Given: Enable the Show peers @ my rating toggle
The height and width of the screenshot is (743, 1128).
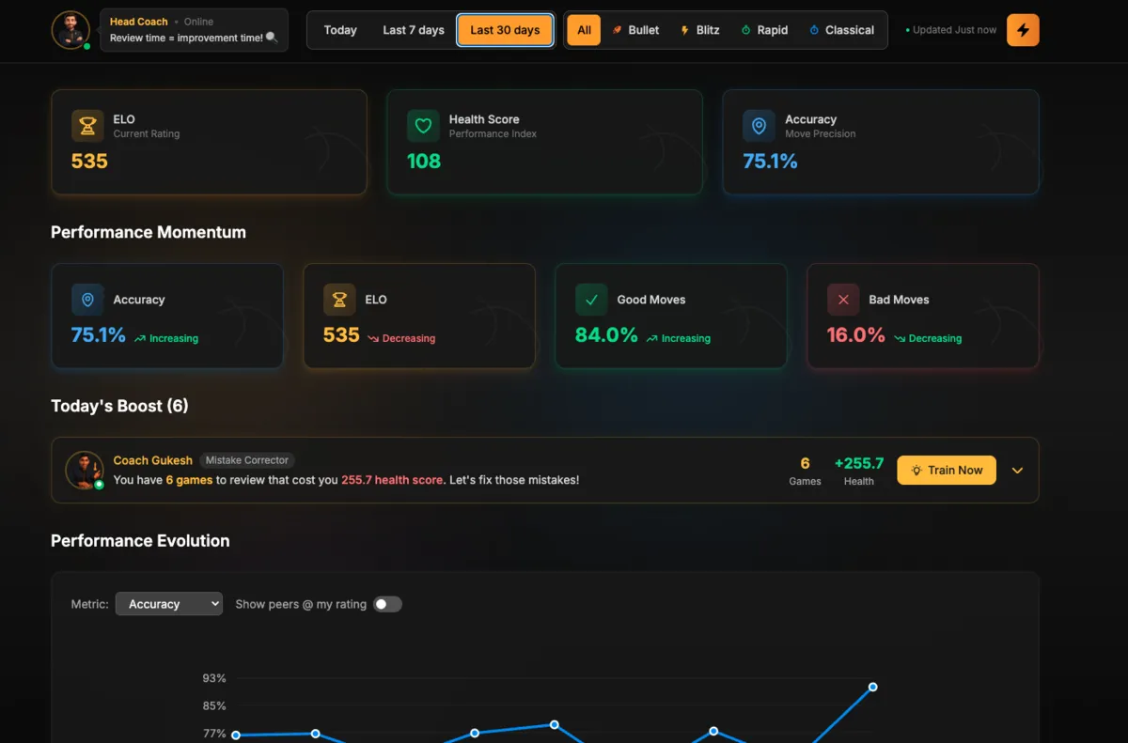Looking at the screenshot, I should (x=386, y=604).
